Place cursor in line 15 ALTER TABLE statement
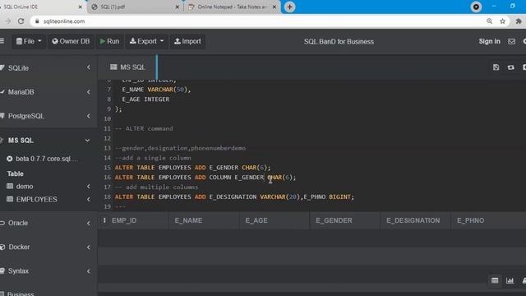The width and height of the screenshot is (526, 296). (x=192, y=168)
